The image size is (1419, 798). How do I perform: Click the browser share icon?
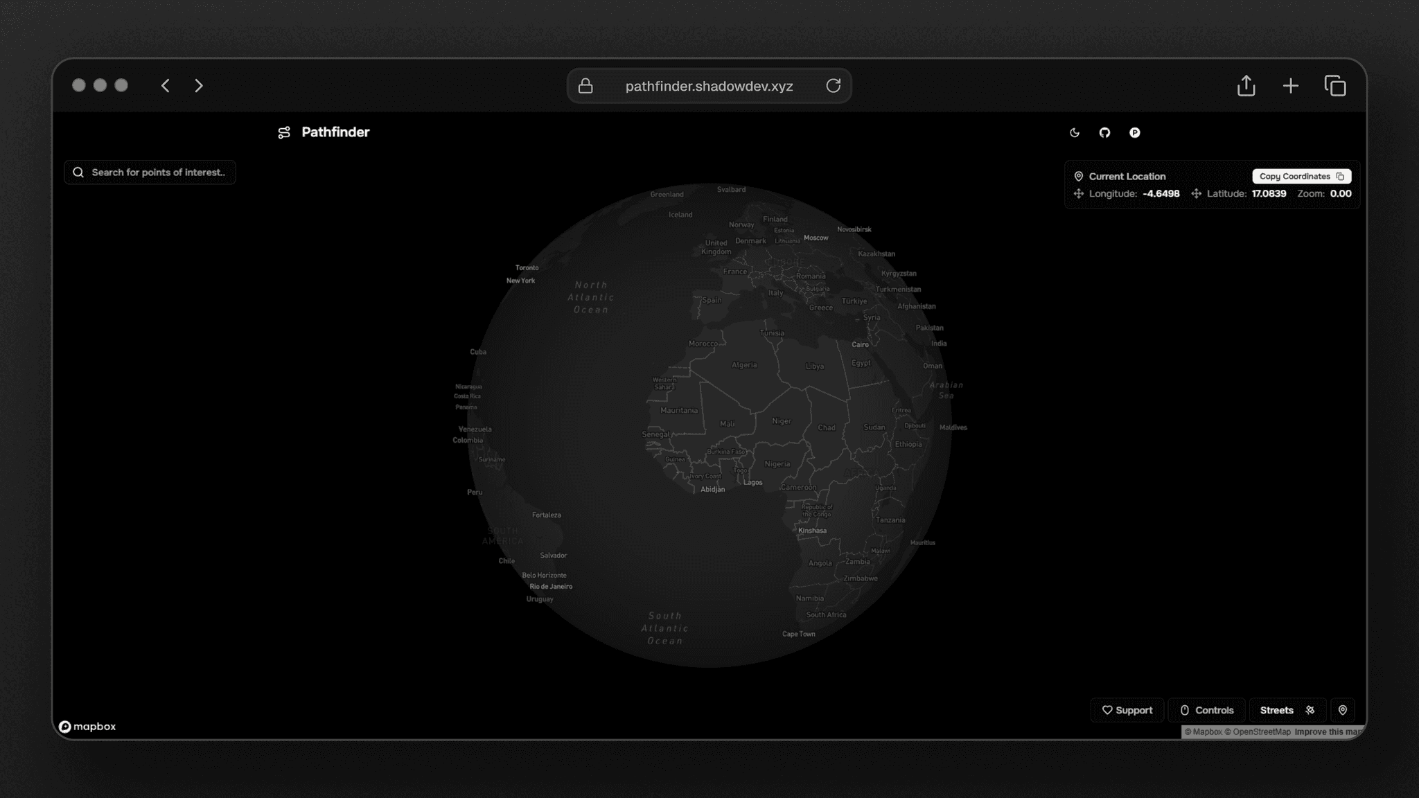point(1246,86)
